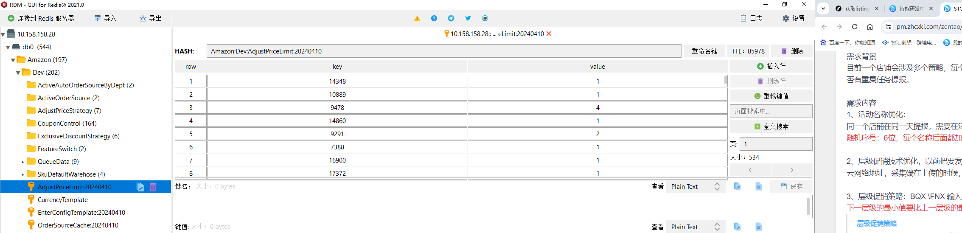This screenshot has width=962, height=233.
Task: Click the page number input field
Action: click(776, 144)
